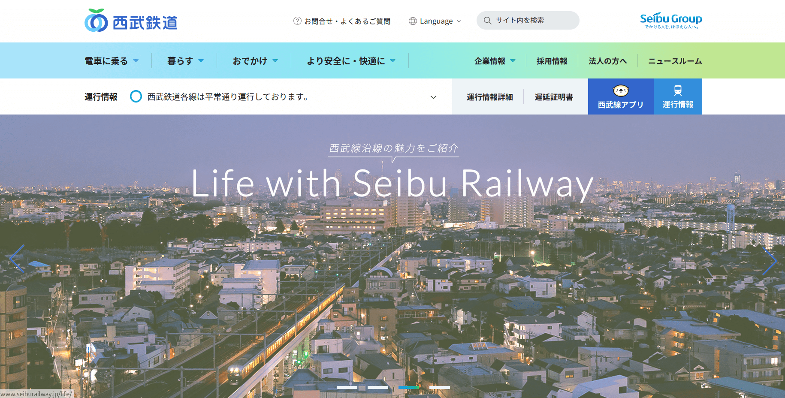The image size is (785, 398).
Task: Select the fourth carousel slide indicator
Action: coord(440,387)
